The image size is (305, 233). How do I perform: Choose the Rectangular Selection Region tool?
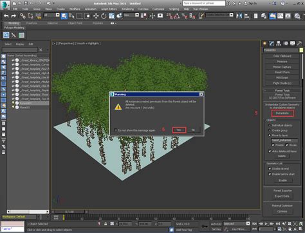79,16
